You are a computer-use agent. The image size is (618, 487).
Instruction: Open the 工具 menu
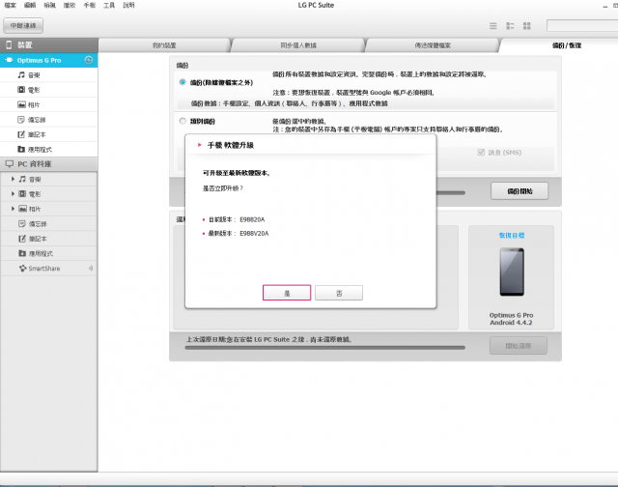click(x=109, y=5)
